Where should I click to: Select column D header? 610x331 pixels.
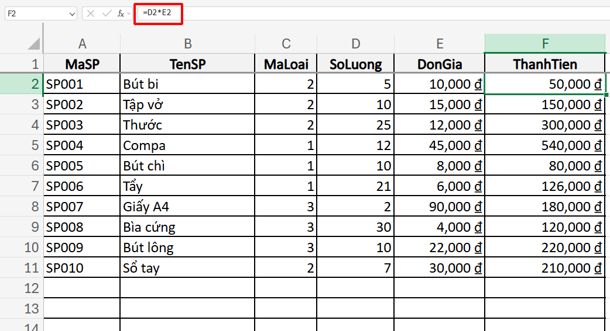click(356, 44)
